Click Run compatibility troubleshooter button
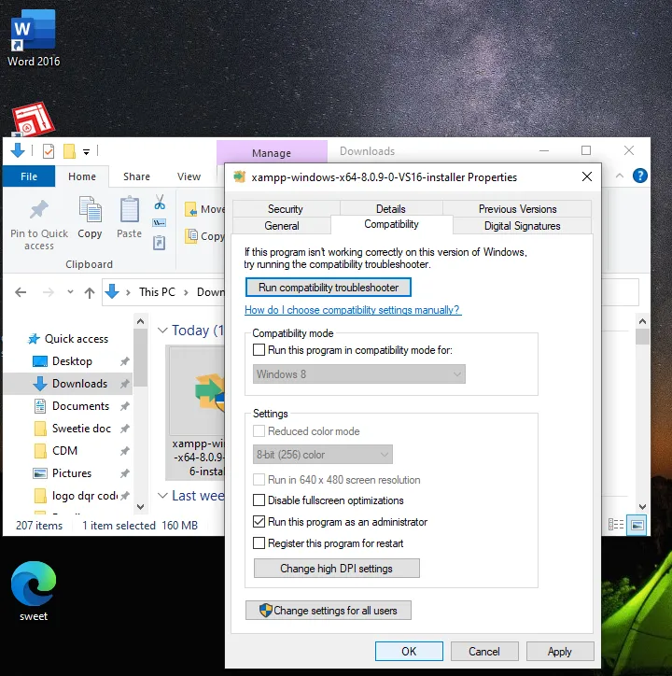This screenshot has height=676, width=672. (328, 288)
